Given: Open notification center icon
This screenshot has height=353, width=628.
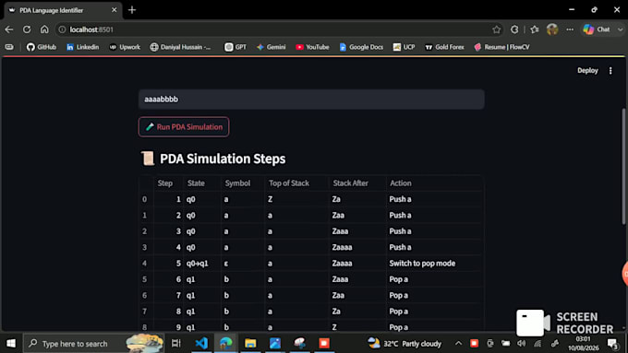Looking at the screenshot, I should [612, 343].
